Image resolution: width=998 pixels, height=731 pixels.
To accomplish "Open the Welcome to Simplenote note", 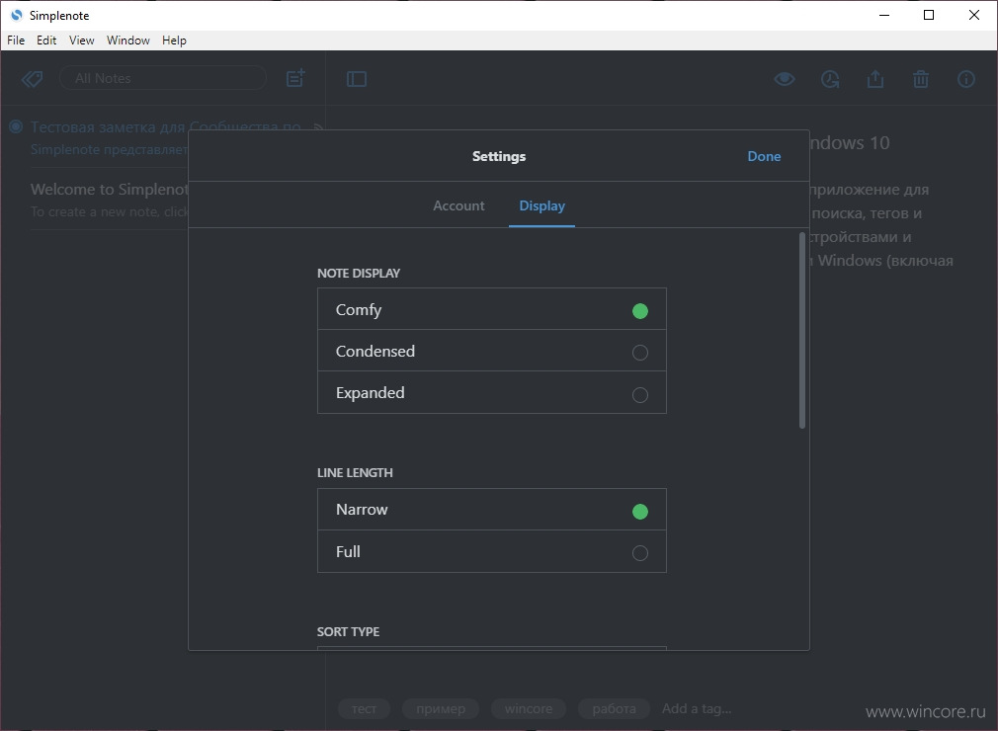I will pyautogui.click(x=109, y=200).
